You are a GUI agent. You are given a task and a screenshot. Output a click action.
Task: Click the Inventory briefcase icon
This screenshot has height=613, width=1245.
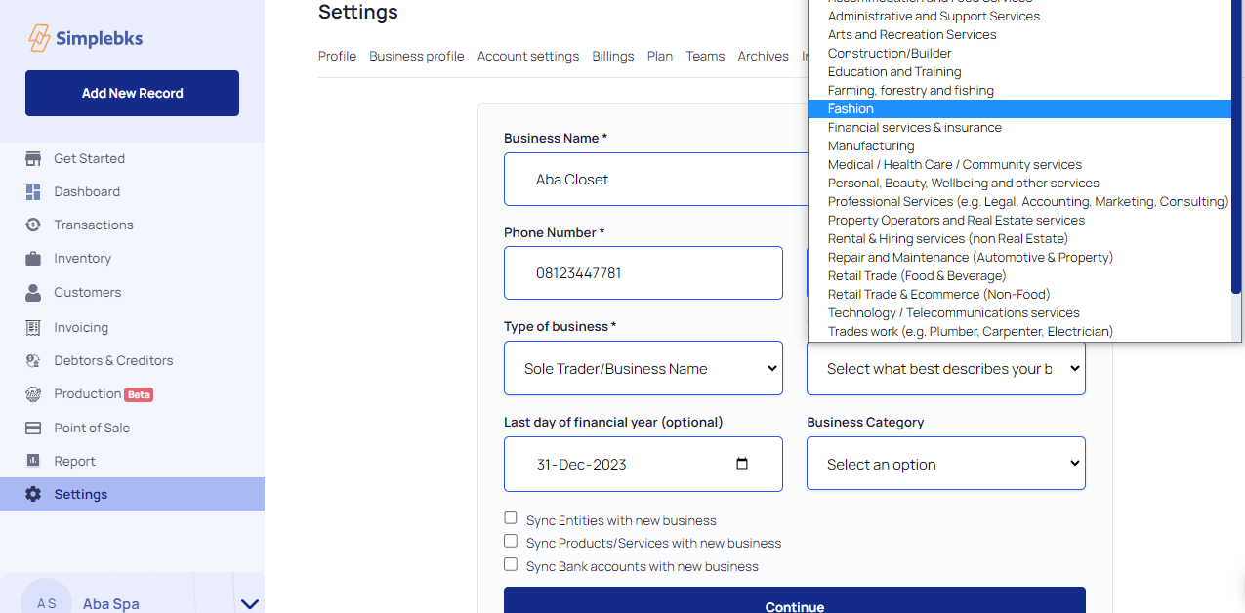click(x=33, y=259)
